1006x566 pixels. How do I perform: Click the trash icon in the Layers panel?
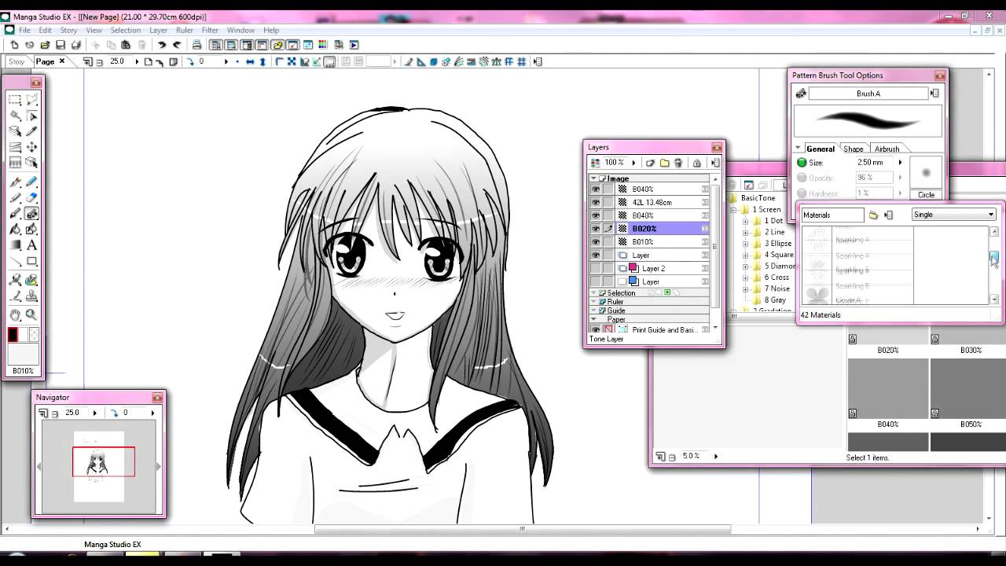tap(678, 163)
